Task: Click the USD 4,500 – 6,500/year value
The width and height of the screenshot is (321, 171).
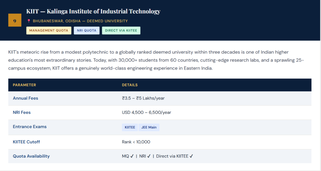Action: coord(147,113)
